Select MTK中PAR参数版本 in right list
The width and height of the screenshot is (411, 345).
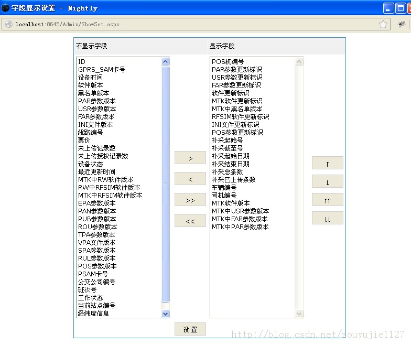253,227
